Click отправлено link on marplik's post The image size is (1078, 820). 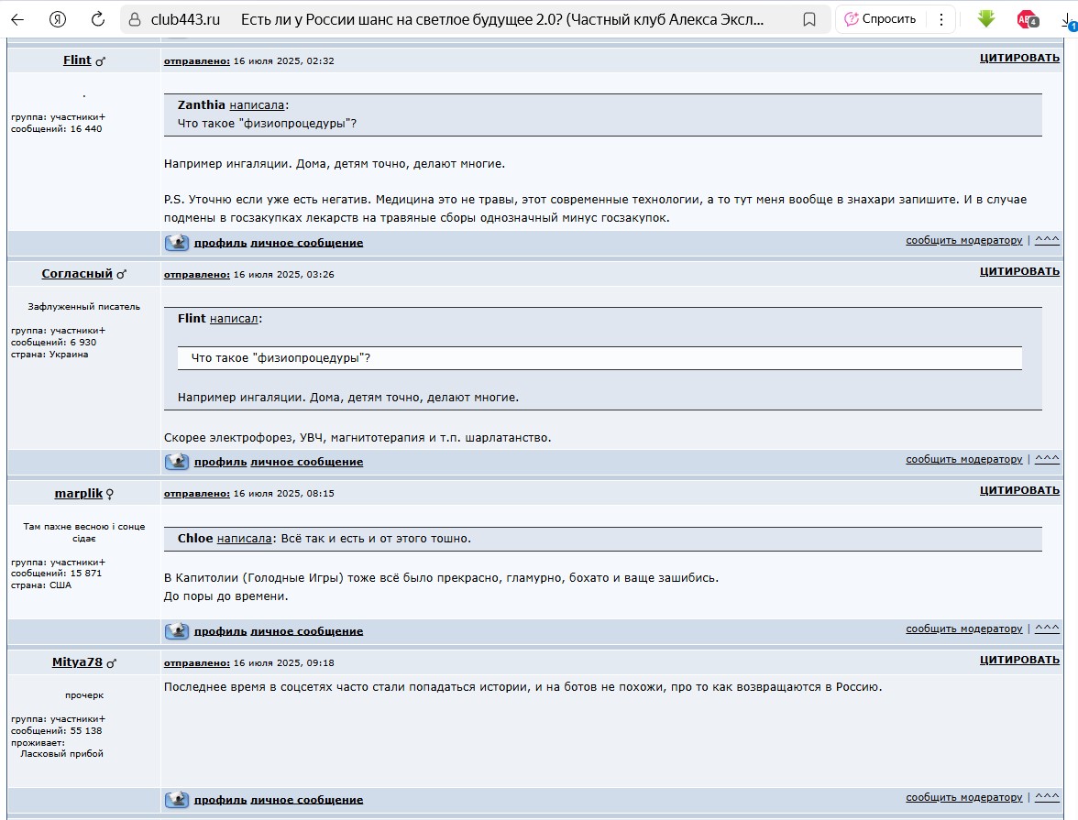[196, 494]
